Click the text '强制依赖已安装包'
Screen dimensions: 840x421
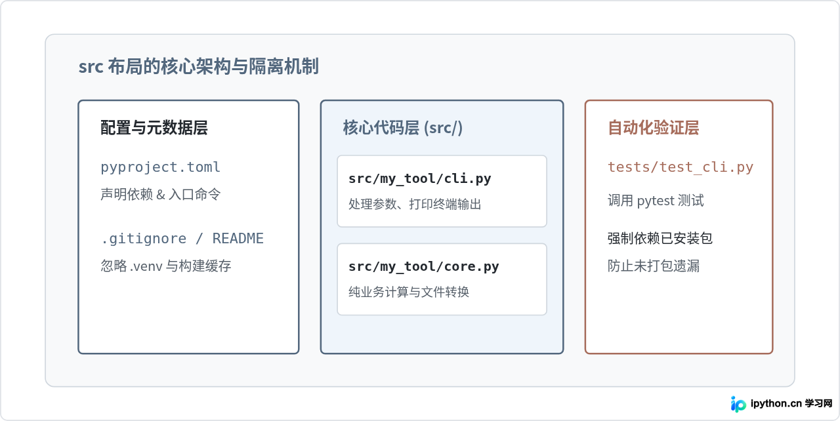[660, 239]
